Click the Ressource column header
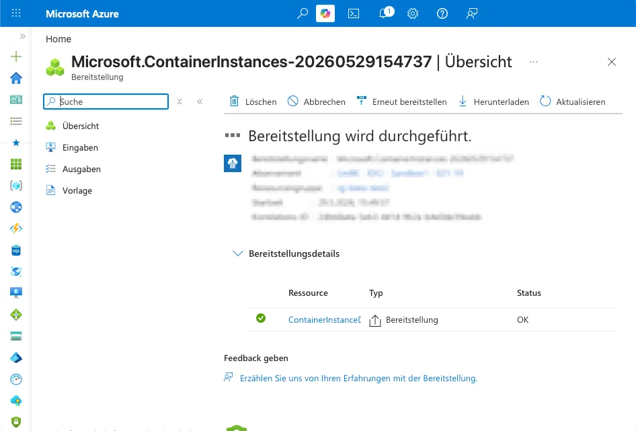636x431 pixels. point(308,293)
